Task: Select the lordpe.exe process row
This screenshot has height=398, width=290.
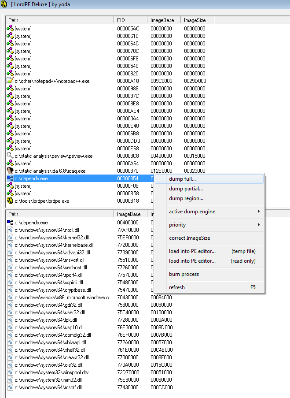Action: [81, 201]
